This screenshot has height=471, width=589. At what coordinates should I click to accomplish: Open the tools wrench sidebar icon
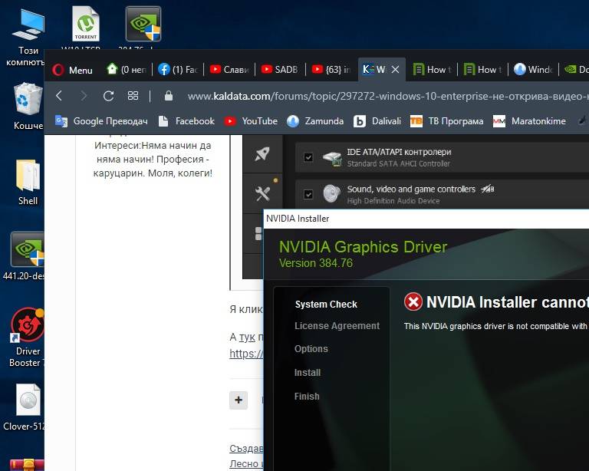click(x=262, y=193)
